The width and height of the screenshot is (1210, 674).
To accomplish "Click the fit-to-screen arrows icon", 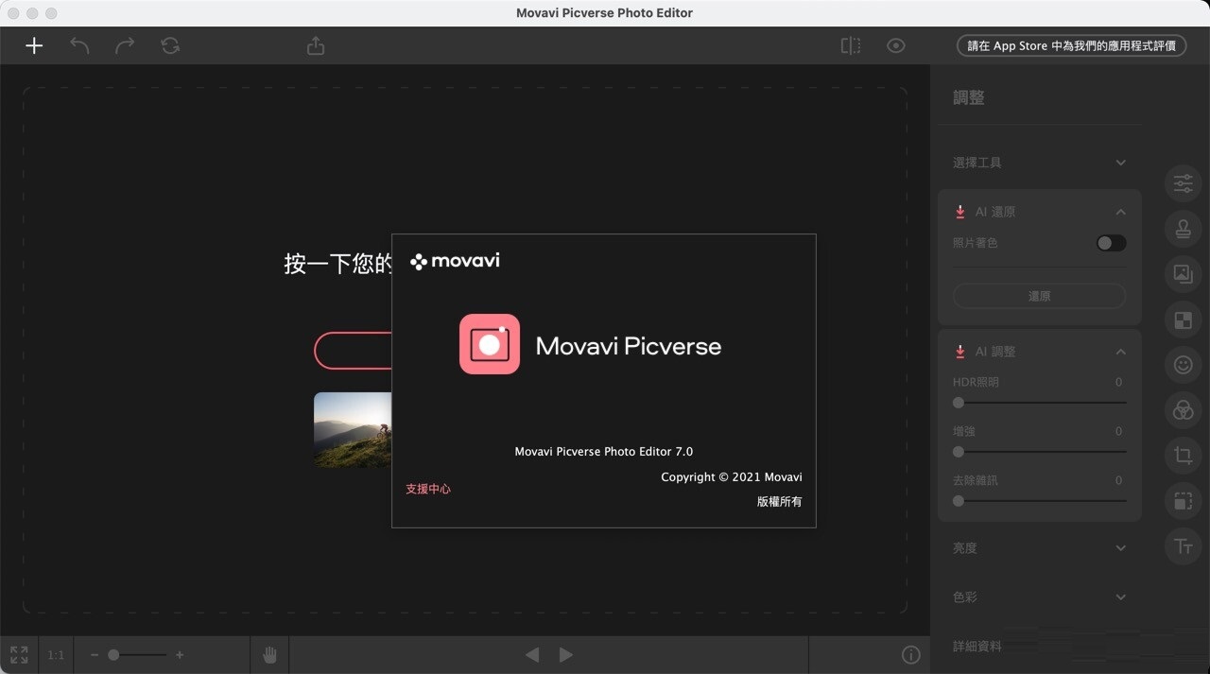I will tap(19, 654).
